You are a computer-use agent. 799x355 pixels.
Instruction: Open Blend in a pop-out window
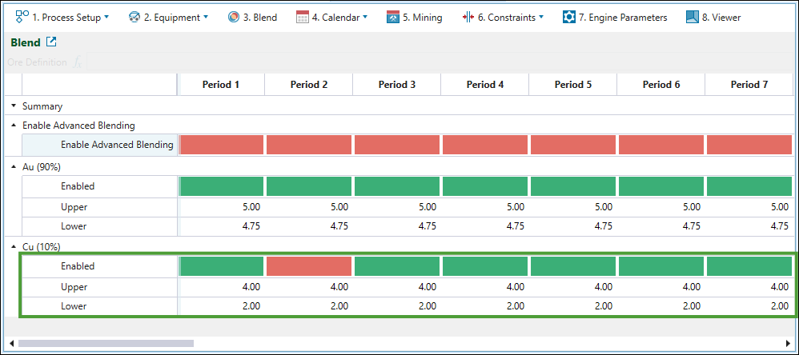[x=51, y=42]
